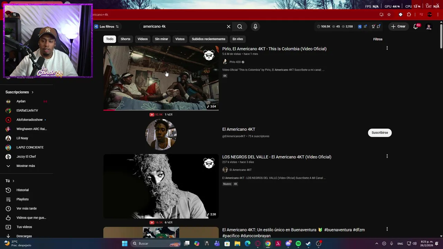Select the En vivo filter chip

[238, 39]
